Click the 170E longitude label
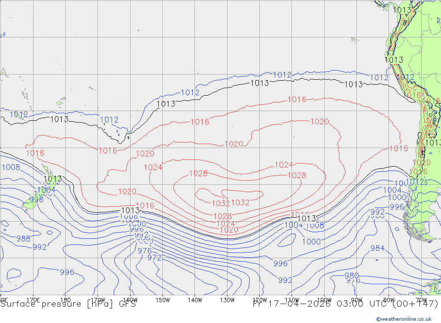The height and width of the screenshot is (323, 441). [x=33, y=300]
